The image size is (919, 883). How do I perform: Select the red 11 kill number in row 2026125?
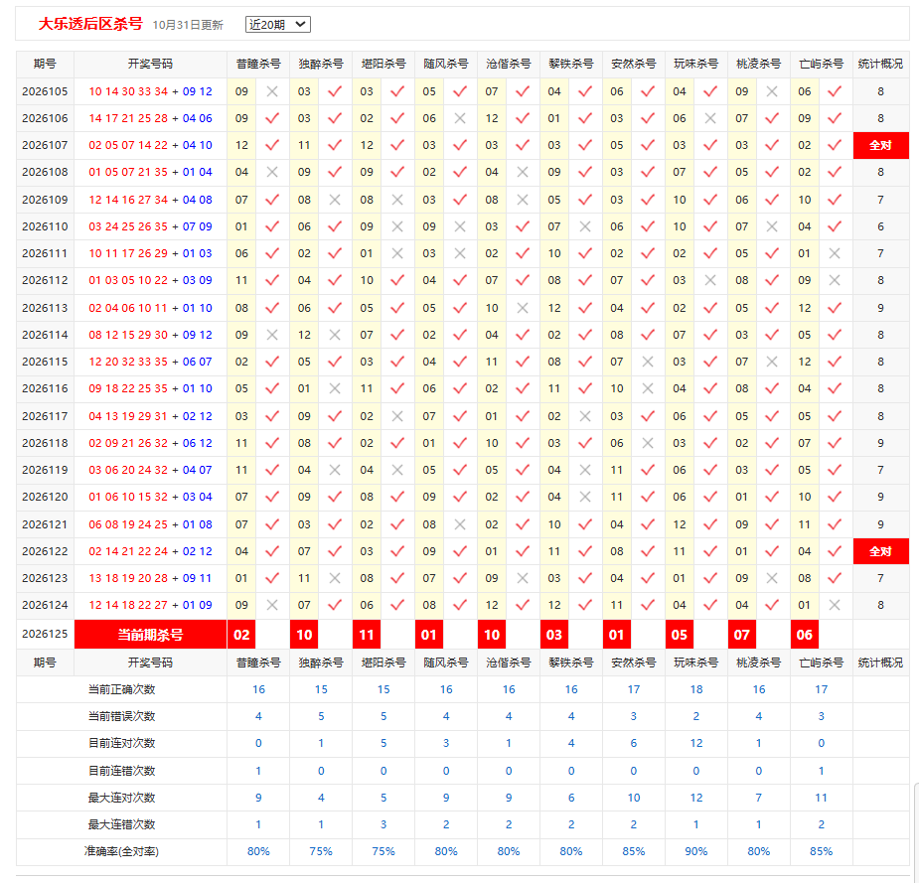[367, 635]
